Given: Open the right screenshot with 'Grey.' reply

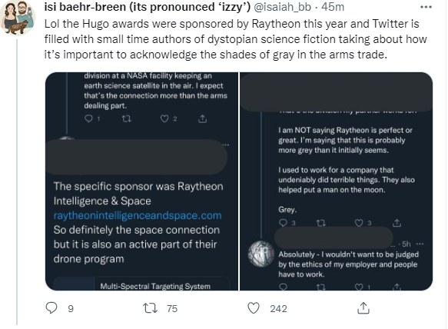Looking at the screenshot, I should (336, 181).
